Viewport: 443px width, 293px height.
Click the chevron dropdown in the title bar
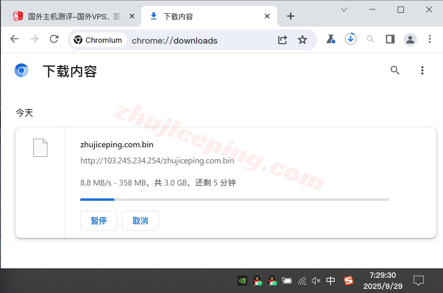click(344, 9)
